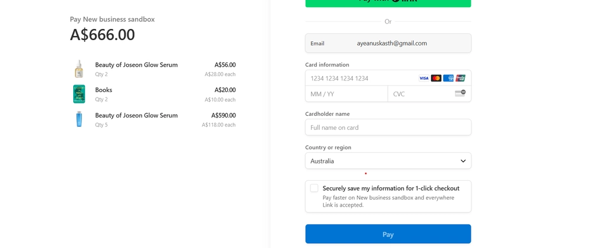Click the blue Pay button

point(388,234)
